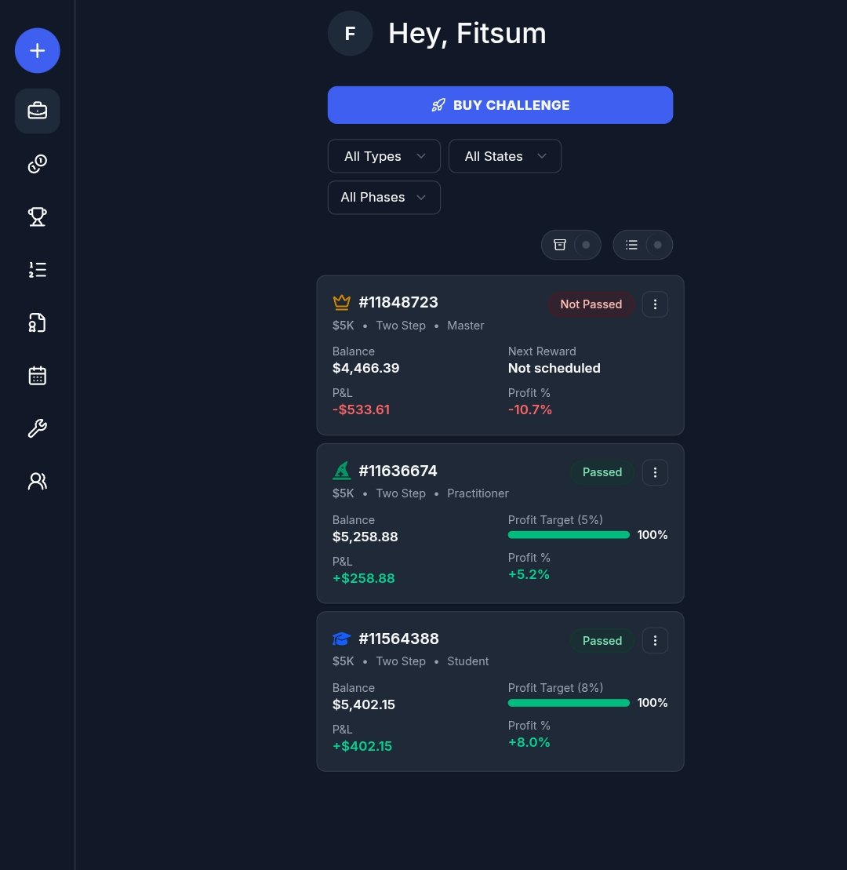Image resolution: width=847 pixels, height=870 pixels.
Task: Click the Hey, Fitsum heading
Action: click(x=467, y=33)
